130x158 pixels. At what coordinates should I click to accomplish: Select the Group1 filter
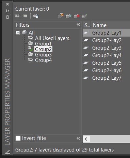(x=43, y=44)
